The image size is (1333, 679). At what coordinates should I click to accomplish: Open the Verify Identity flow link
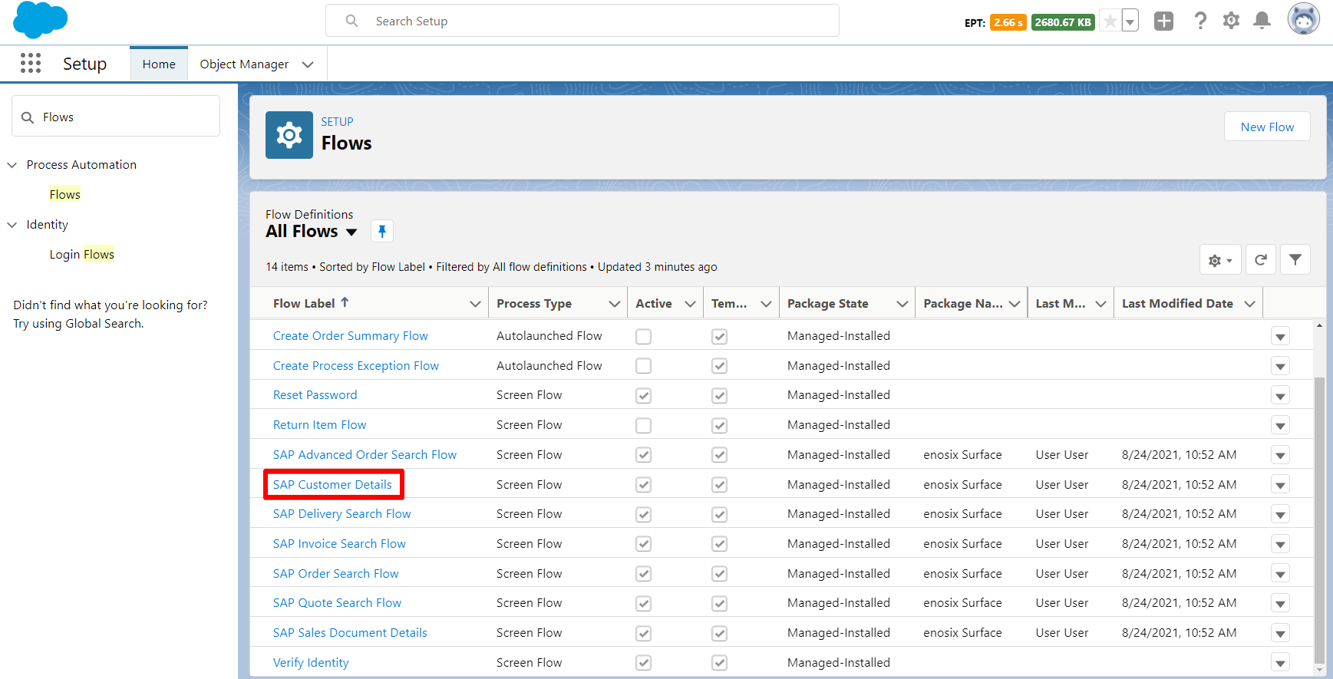click(311, 663)
